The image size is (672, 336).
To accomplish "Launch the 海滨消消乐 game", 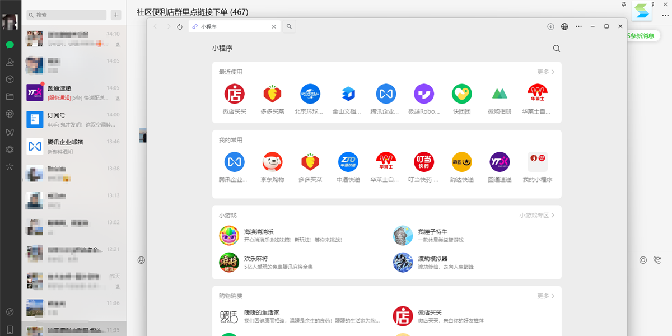I will coord(229,235).
